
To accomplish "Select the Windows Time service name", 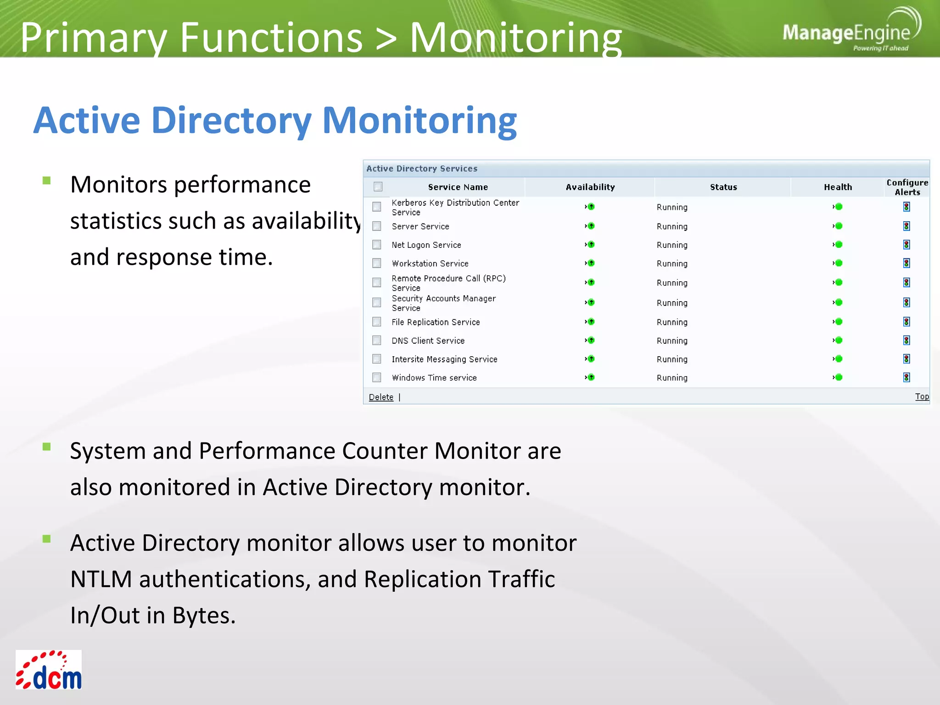I will point(434,378).
